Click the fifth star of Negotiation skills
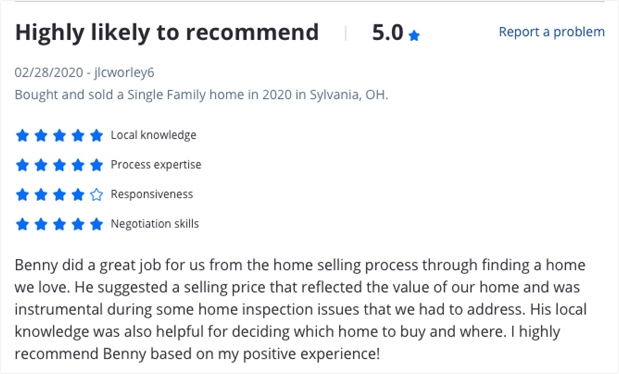Viewport: 619px width, 374px height. pos(97,224)
